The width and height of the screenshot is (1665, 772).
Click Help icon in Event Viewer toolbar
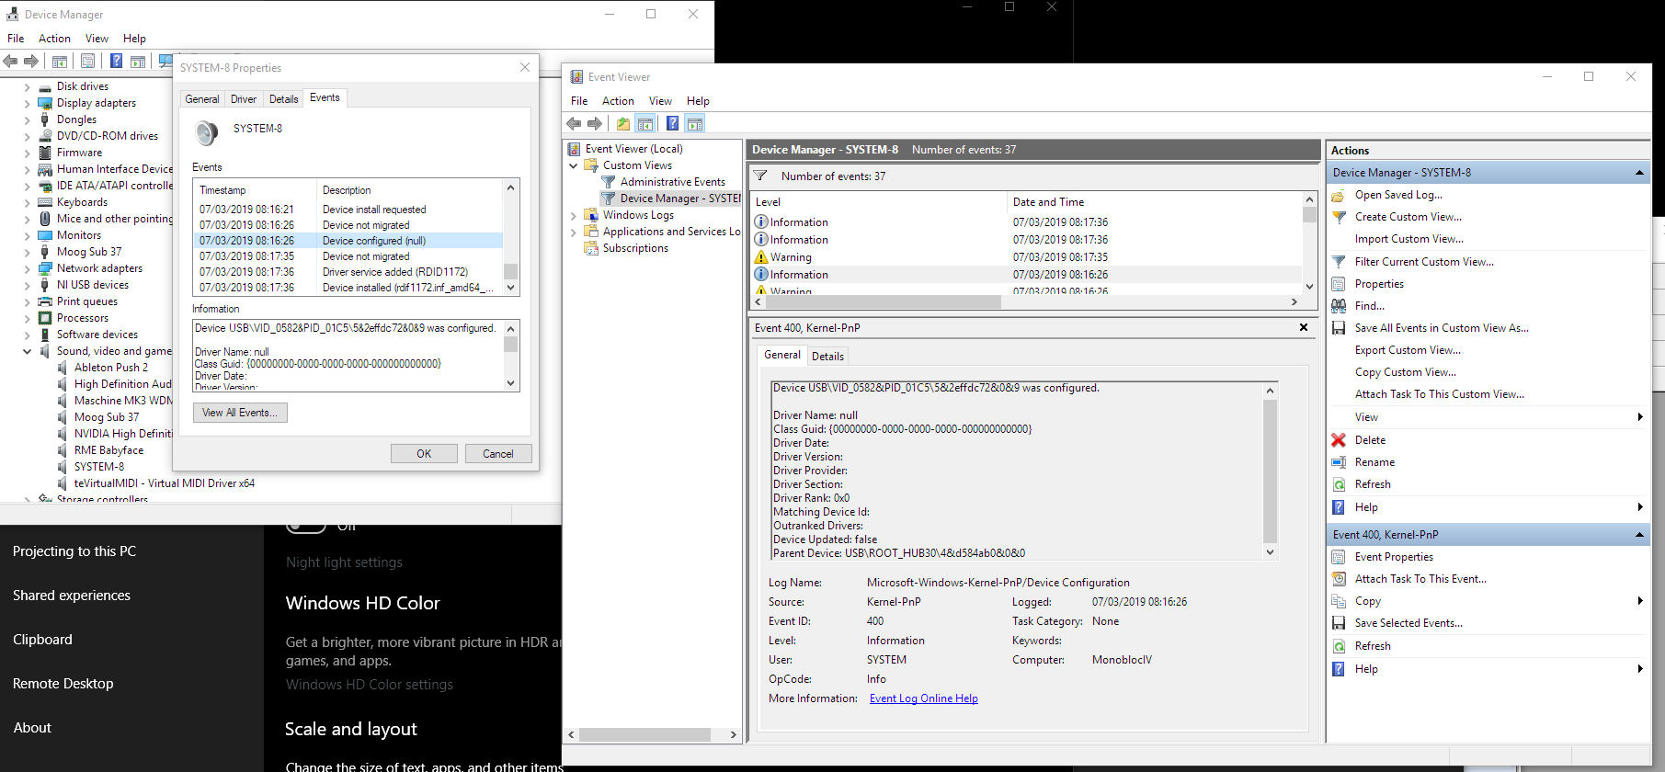coord(673,124)
